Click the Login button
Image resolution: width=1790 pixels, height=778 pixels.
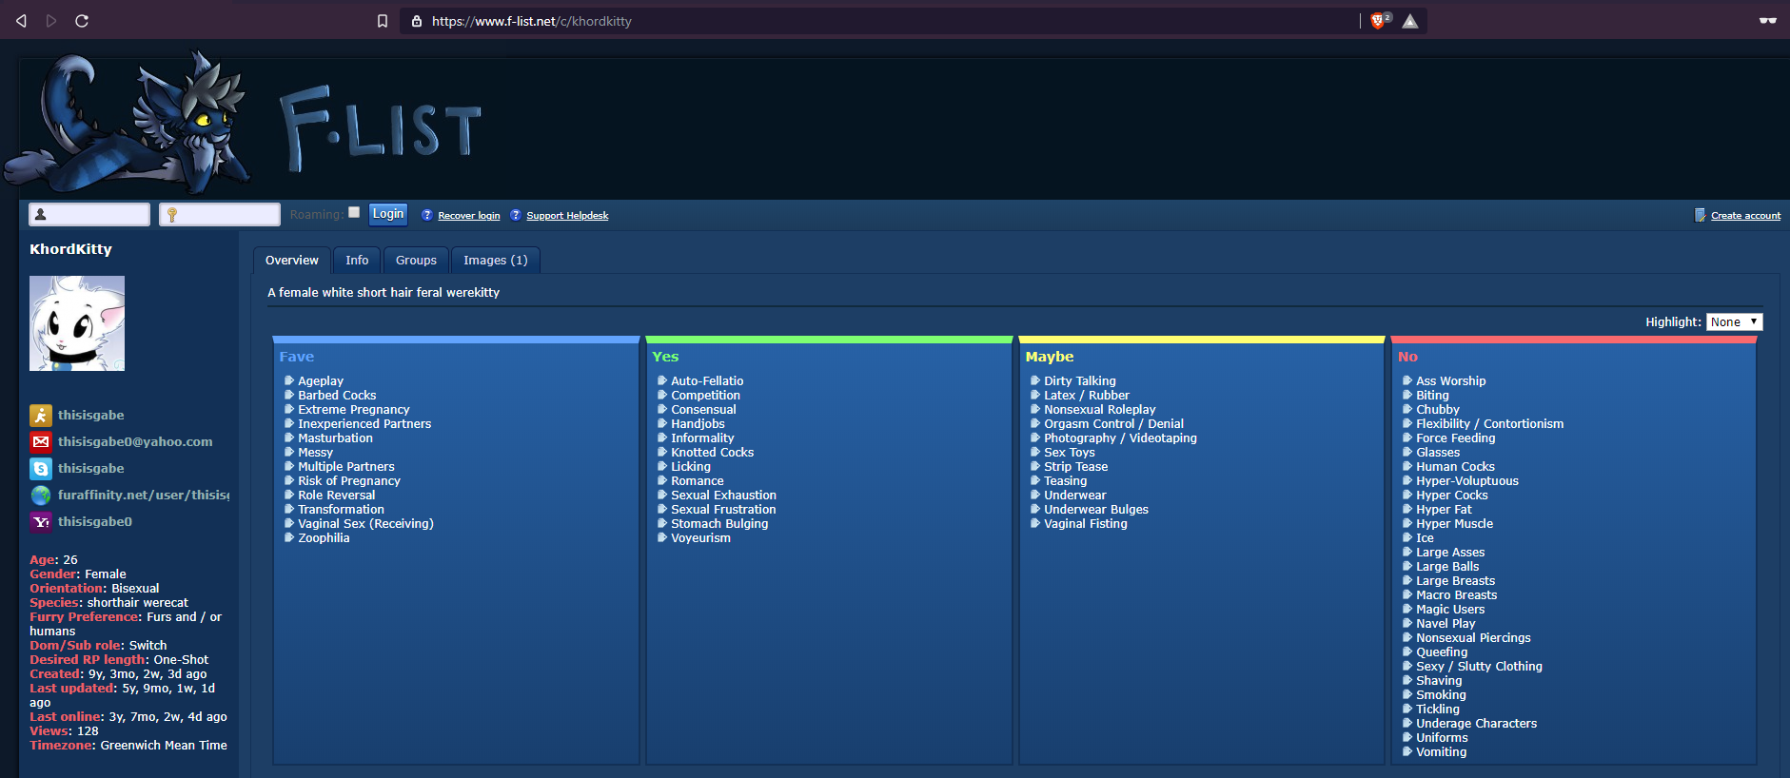(x=388, y=214)
